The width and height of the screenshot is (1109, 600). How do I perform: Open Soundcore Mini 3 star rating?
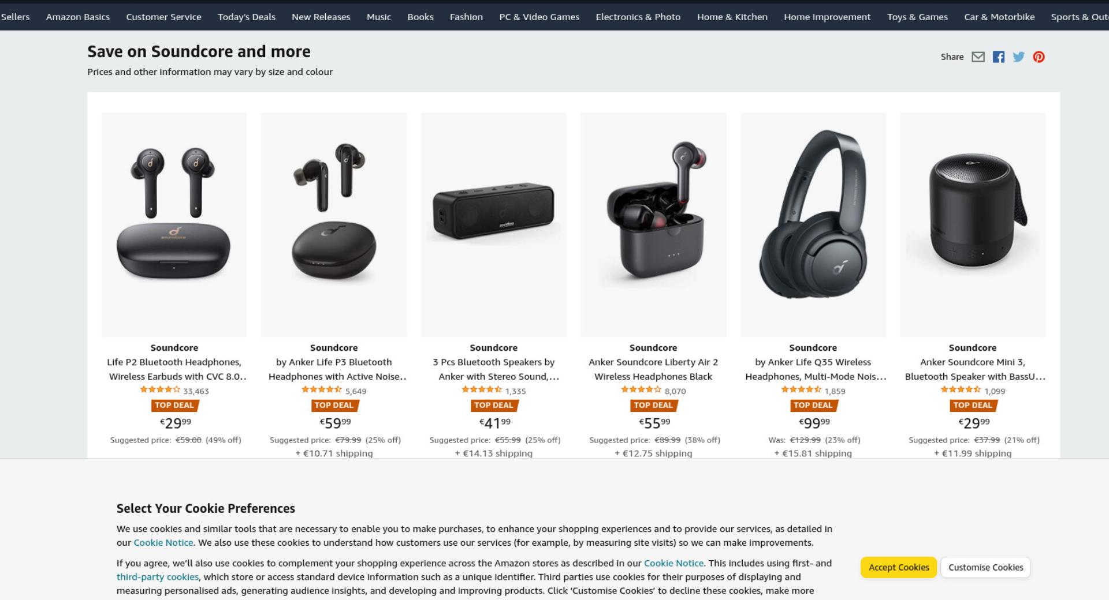[961, 390]
